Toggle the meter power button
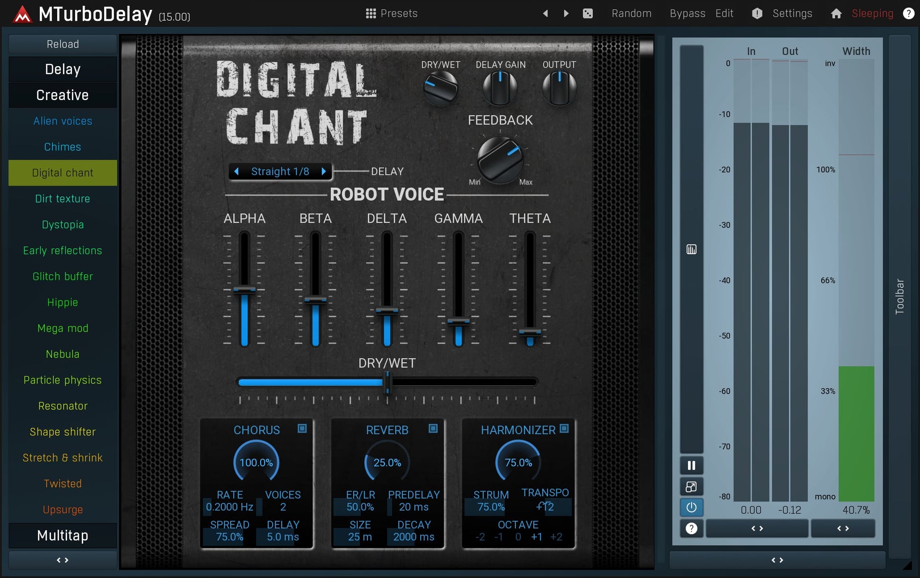The width and height of the screenshot is (920, 578). point(691,507)
